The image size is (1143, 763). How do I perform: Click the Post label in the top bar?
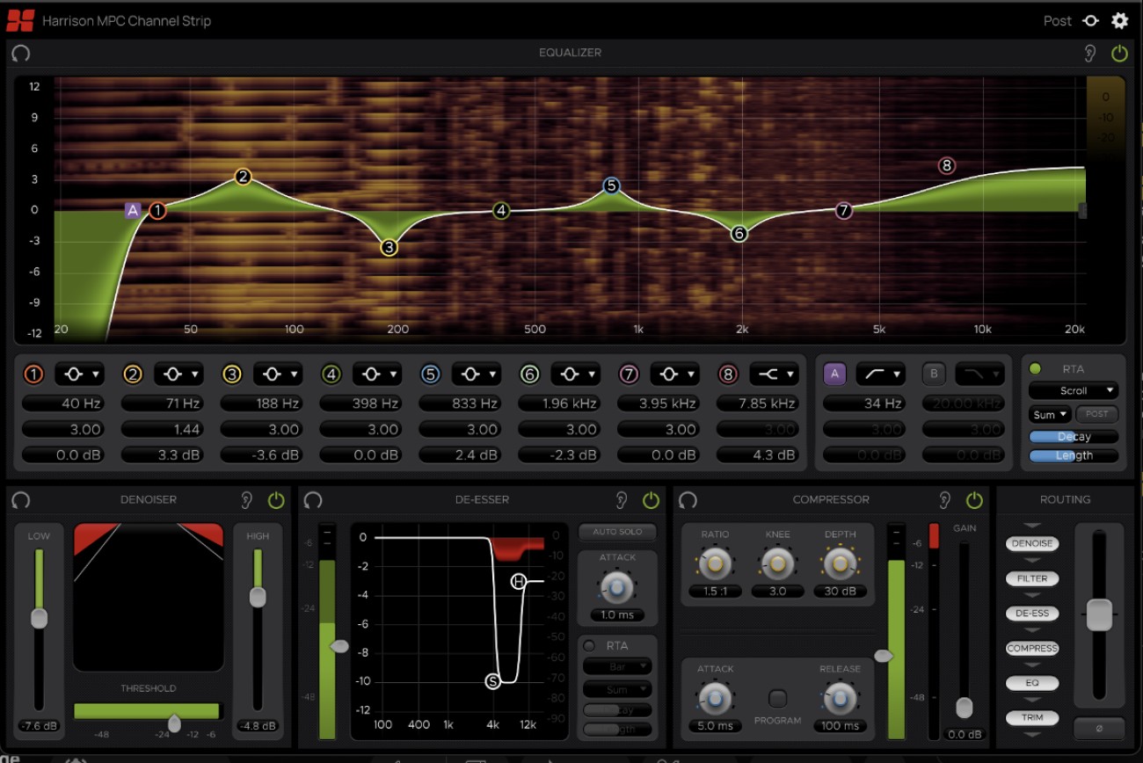[1058, 20]
